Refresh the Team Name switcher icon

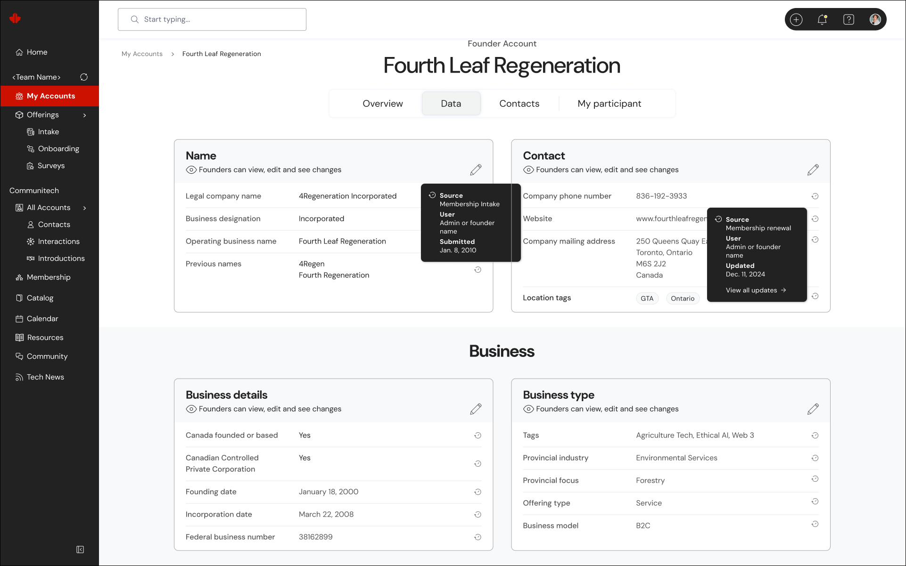(84, 77)
